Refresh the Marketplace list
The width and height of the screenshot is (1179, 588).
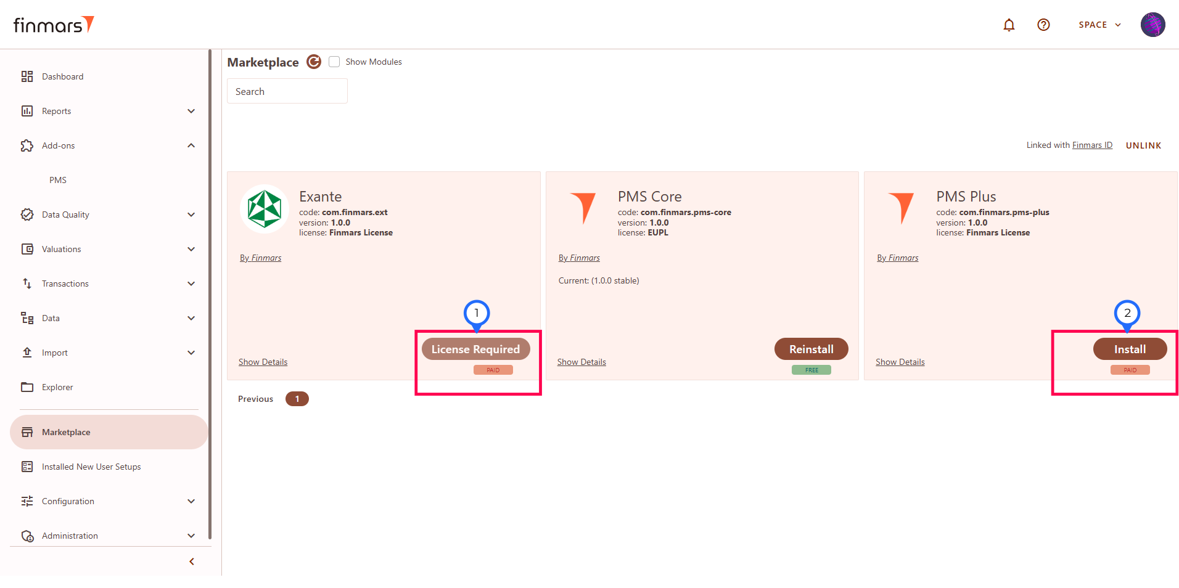tap(314, 62)
